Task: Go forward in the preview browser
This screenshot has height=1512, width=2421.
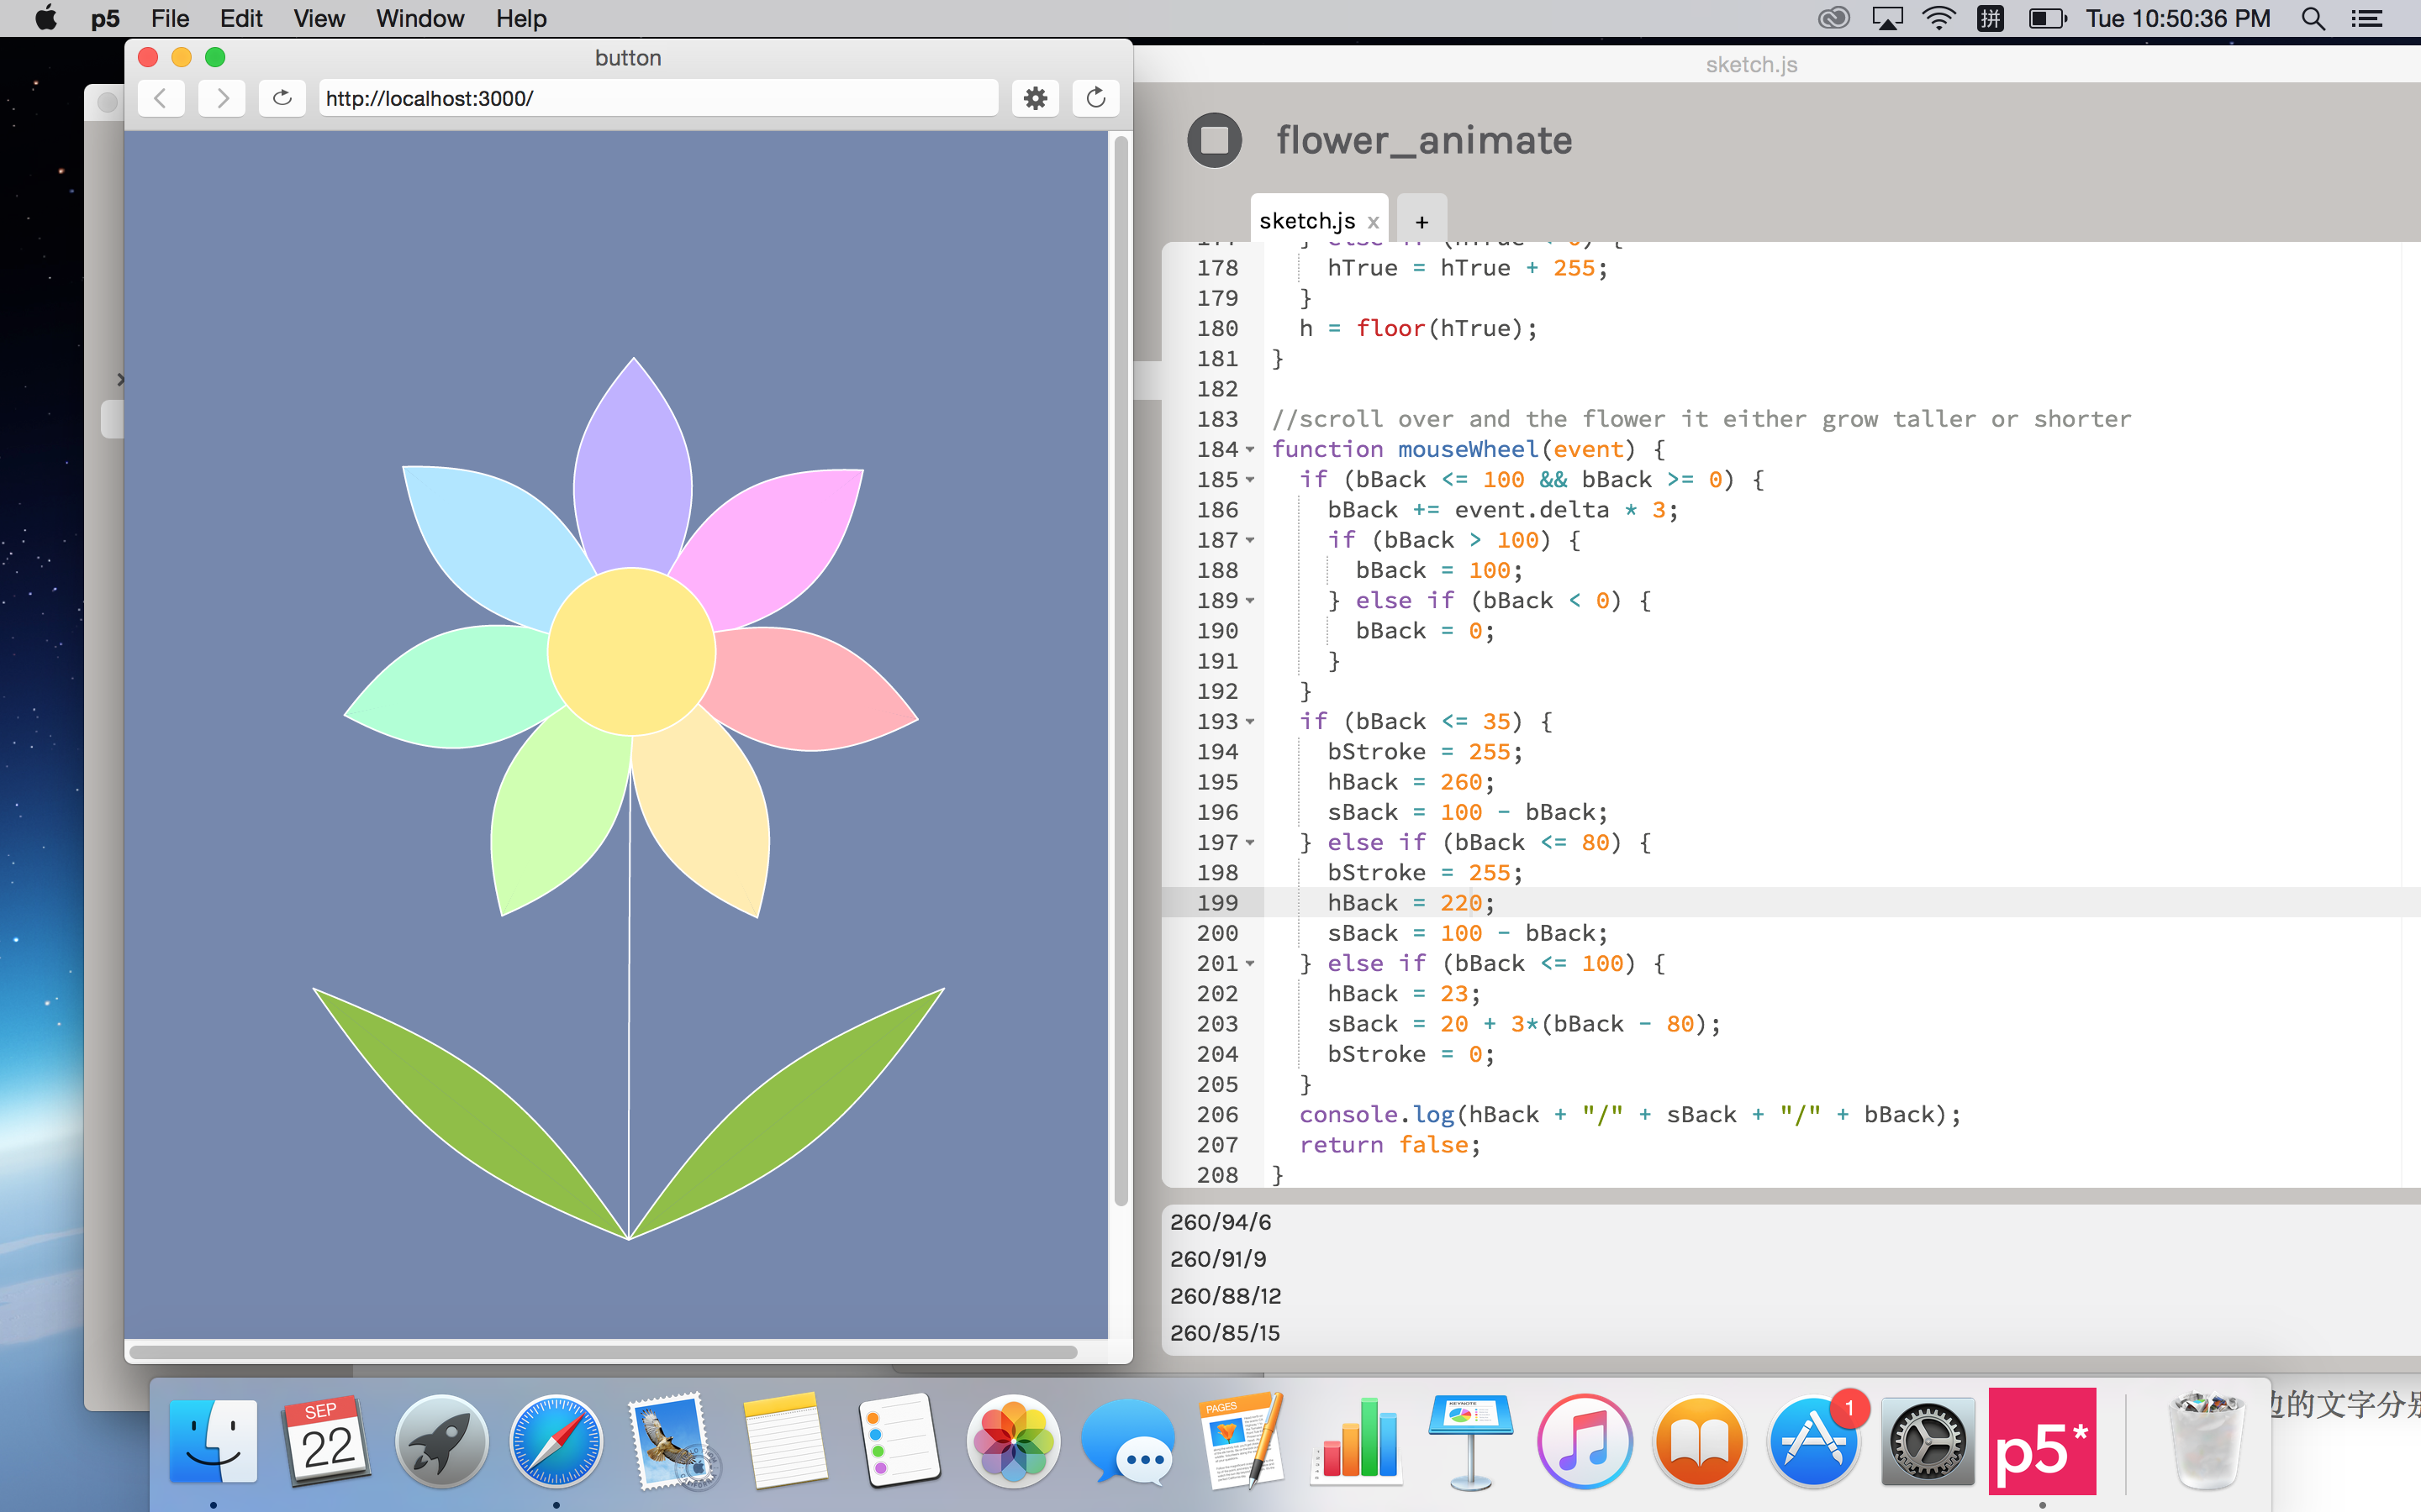Action: (x=222, y=98)
